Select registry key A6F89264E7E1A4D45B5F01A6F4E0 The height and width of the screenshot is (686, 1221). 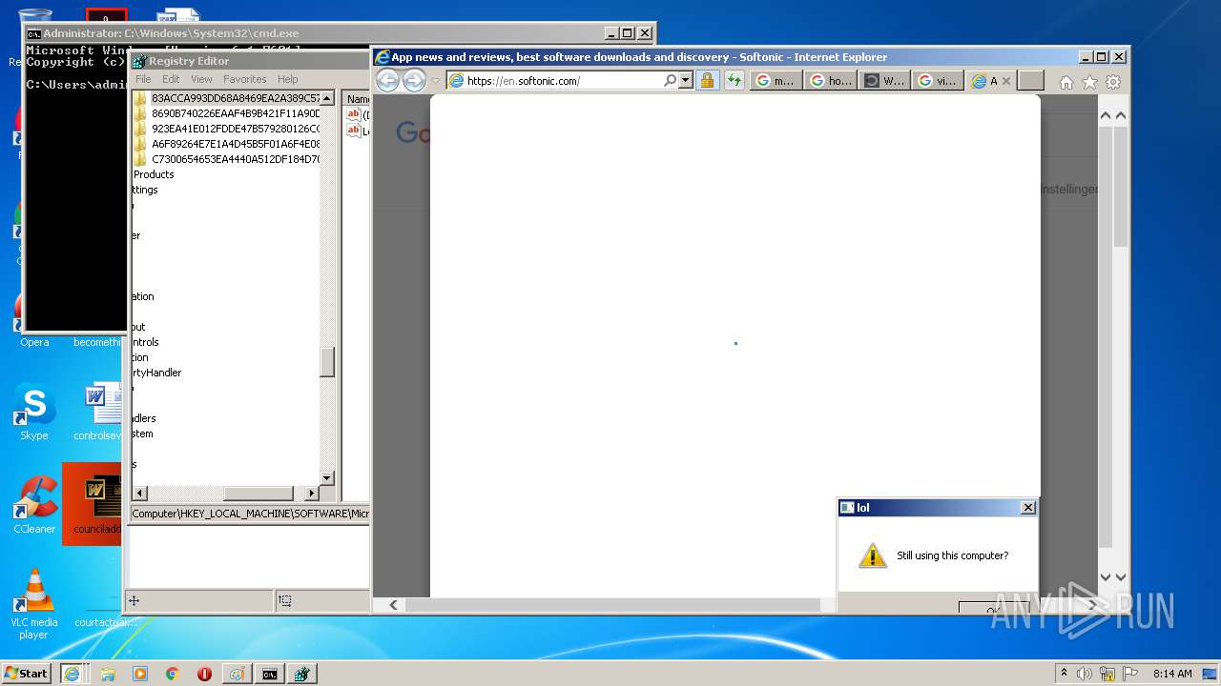tap(236, 144)
